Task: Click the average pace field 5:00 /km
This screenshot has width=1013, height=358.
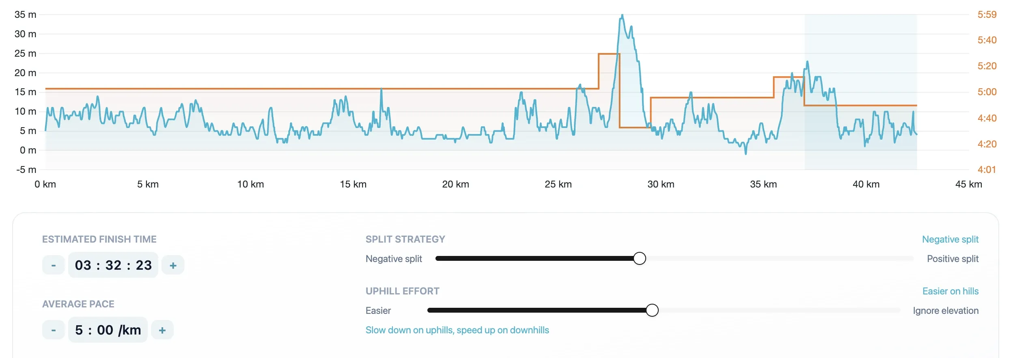Action: (108, 330)
